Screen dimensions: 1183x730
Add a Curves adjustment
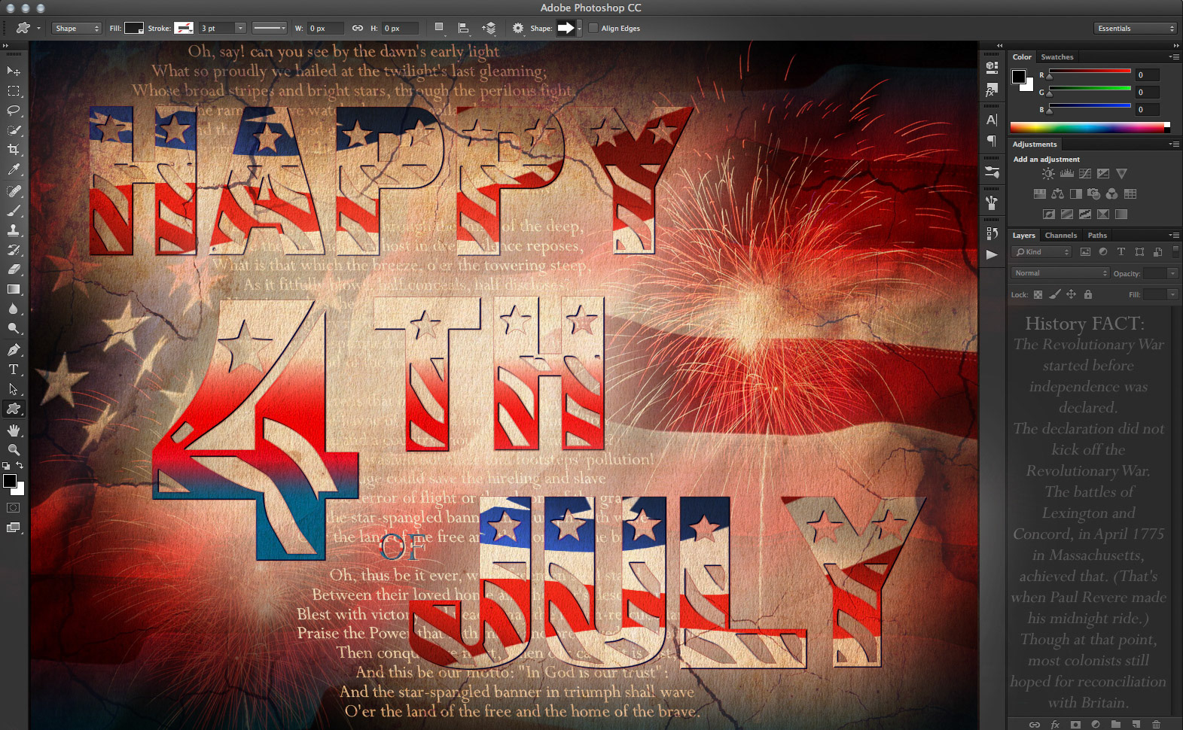click(x=1085, y=174)
